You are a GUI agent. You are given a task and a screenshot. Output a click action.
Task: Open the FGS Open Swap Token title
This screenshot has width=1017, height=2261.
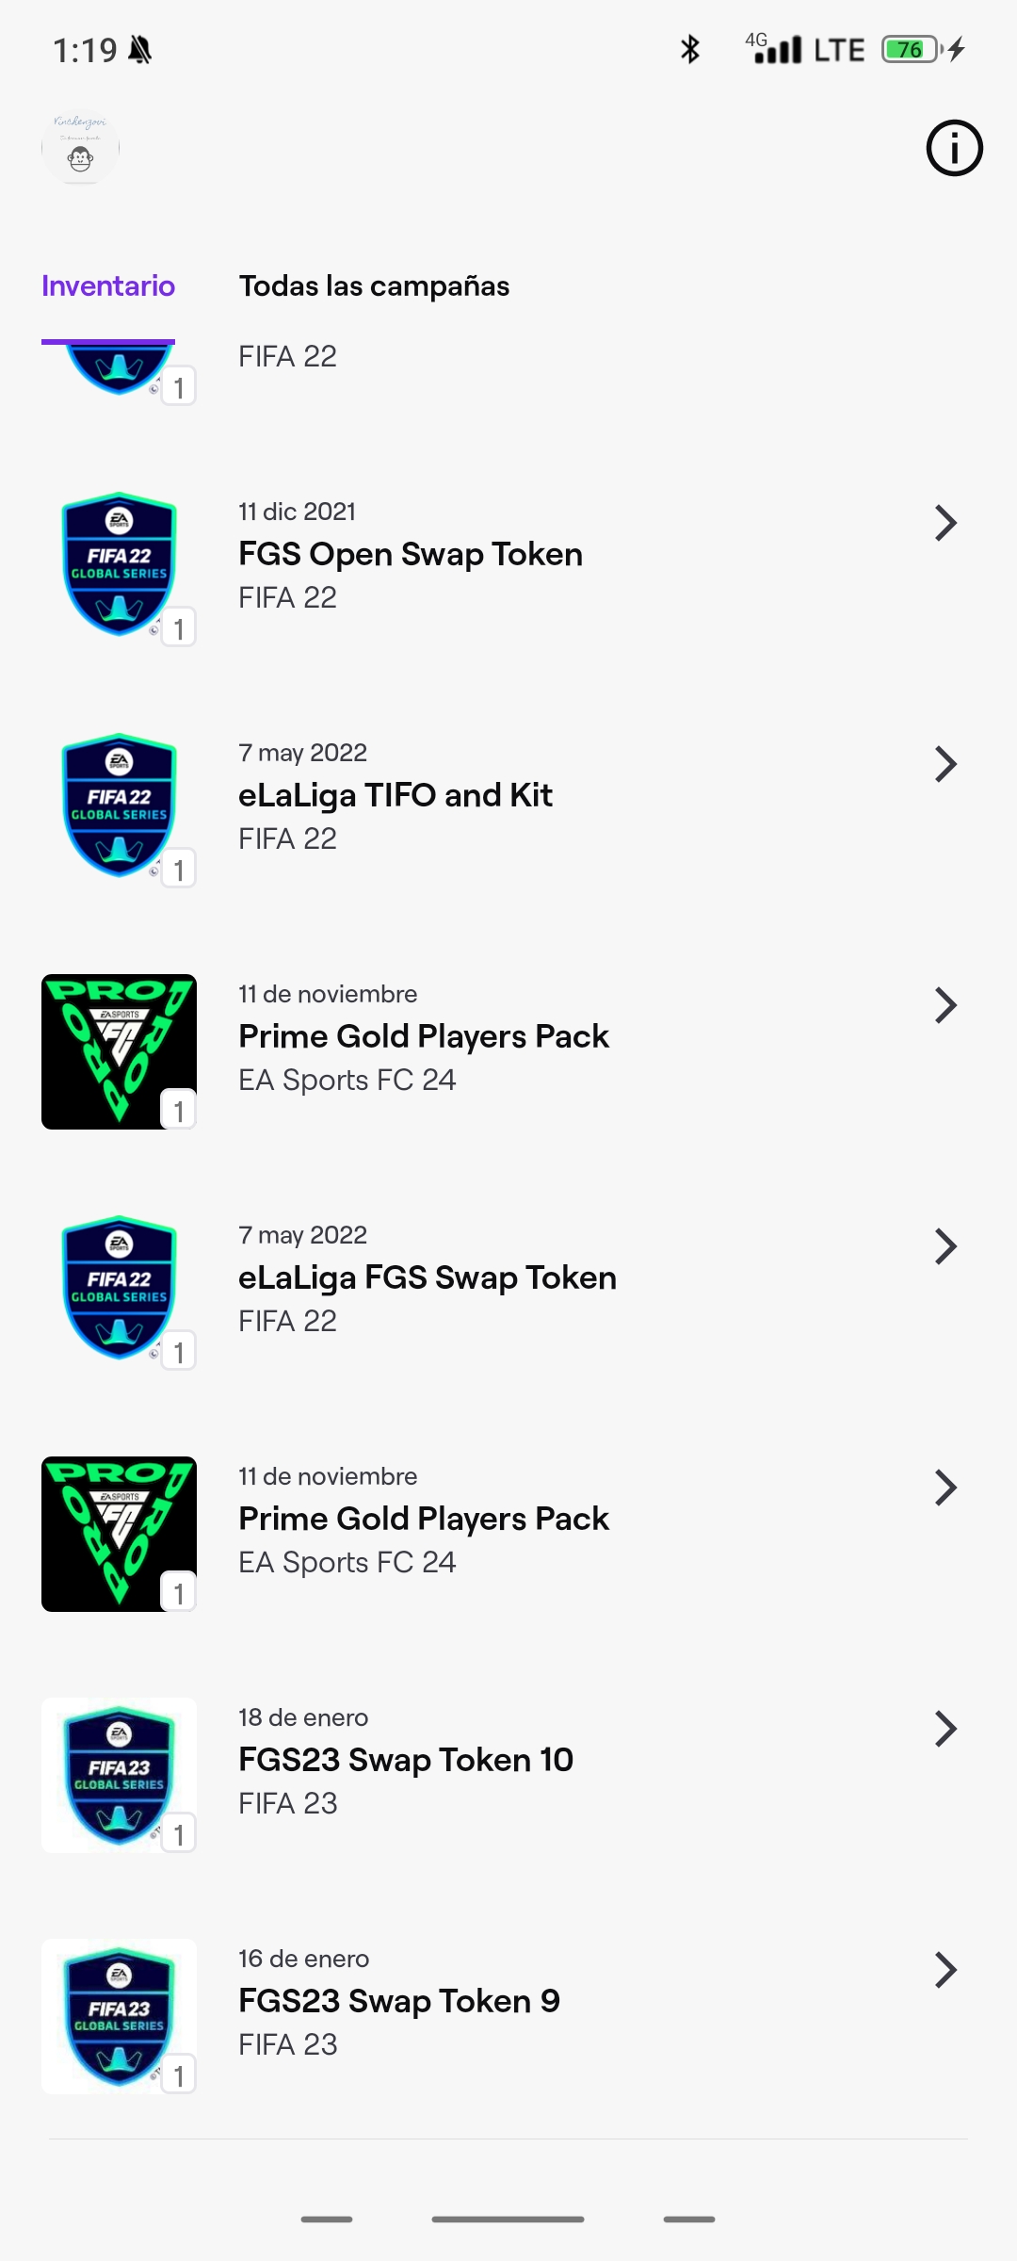(x=411, y=555)
